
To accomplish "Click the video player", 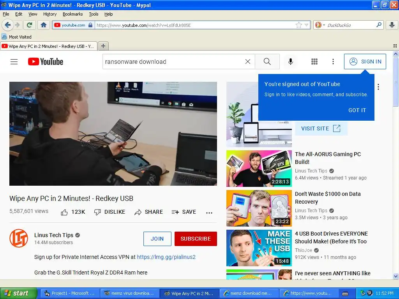I will tap(113, 134).
